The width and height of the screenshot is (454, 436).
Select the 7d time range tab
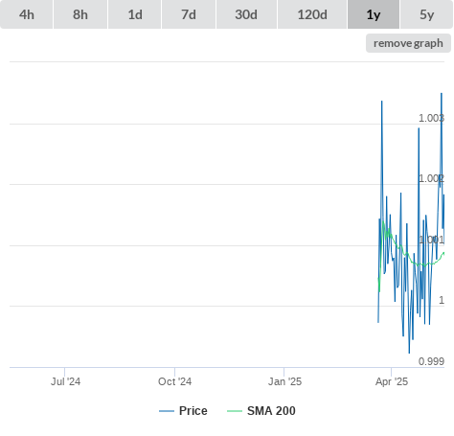(189, 14)
